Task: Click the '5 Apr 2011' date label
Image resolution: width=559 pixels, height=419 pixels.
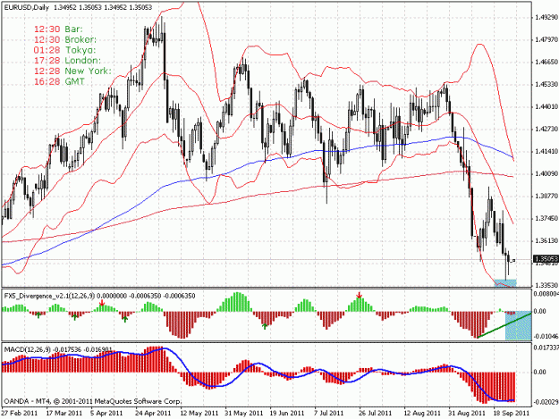Action: tap(106, 413)
